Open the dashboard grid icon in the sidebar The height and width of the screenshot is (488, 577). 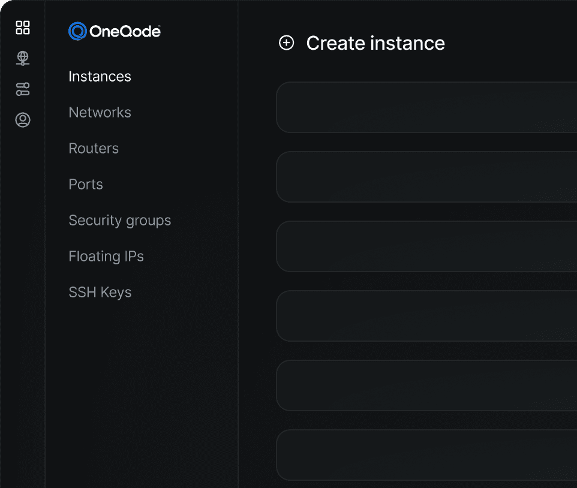click(x=23, y=28)
